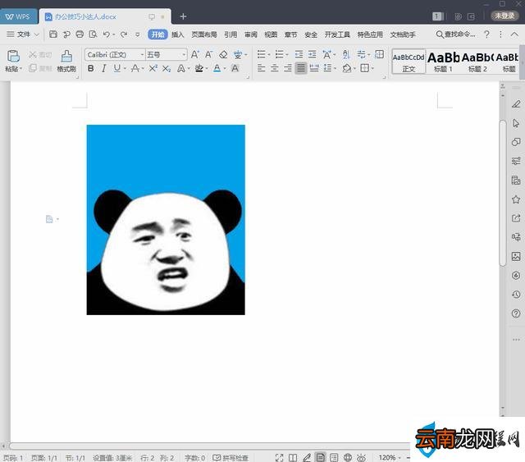525x462 pixels.
Task: Apply the 标题 1 heading style
Action: [x=443, y=62]
